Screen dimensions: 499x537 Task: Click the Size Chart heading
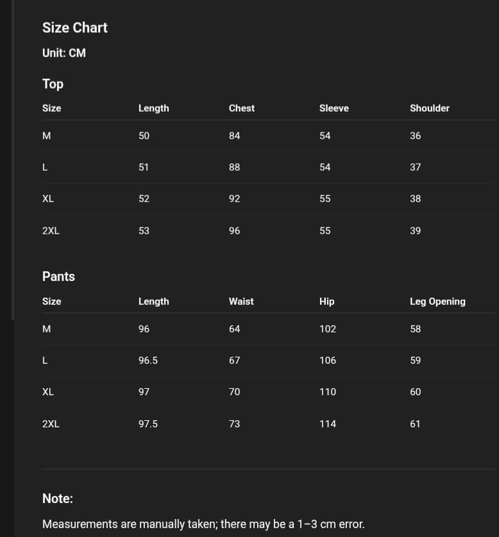(75, 28)
